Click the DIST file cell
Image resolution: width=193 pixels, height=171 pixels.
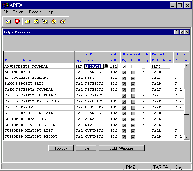pyautogui.click(x=90, y=78)
